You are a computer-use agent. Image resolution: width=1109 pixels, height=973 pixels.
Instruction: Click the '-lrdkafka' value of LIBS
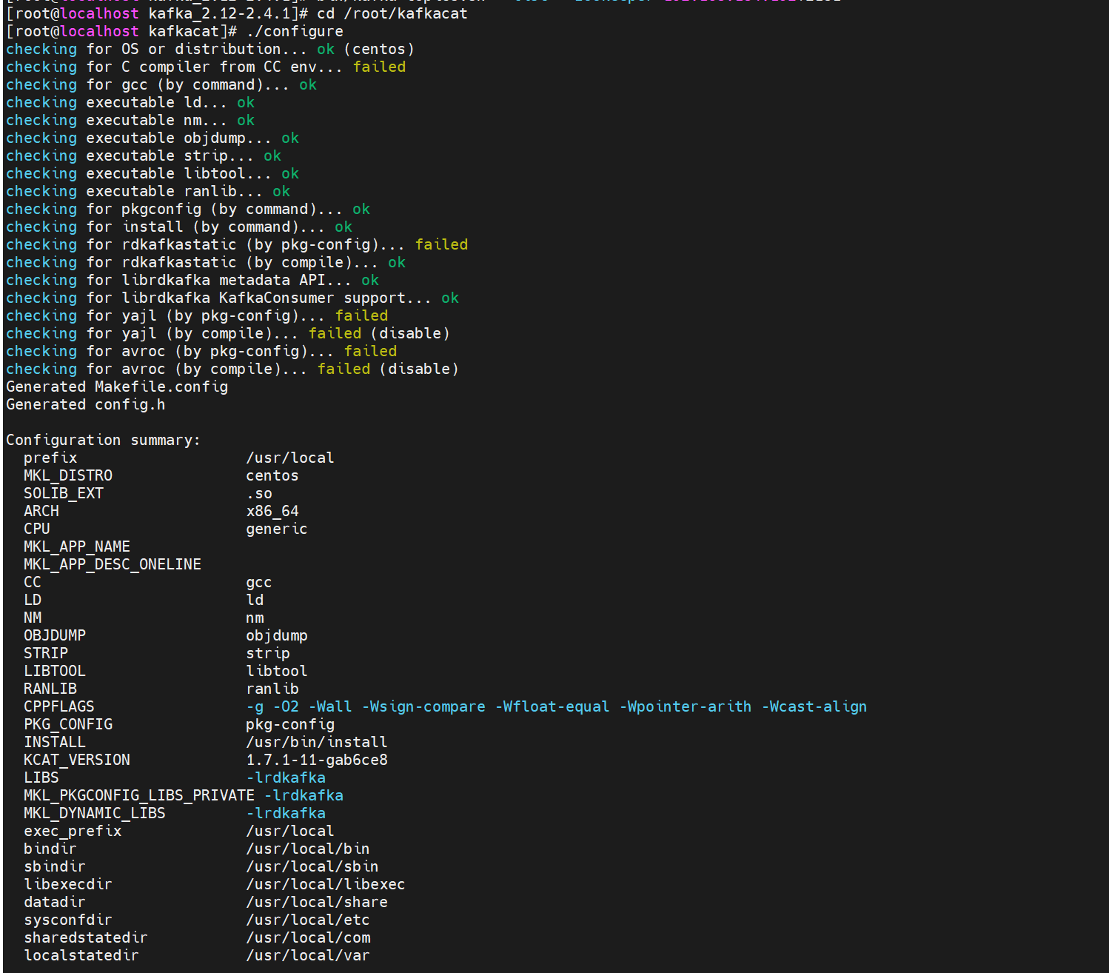[x=286, y=778]
